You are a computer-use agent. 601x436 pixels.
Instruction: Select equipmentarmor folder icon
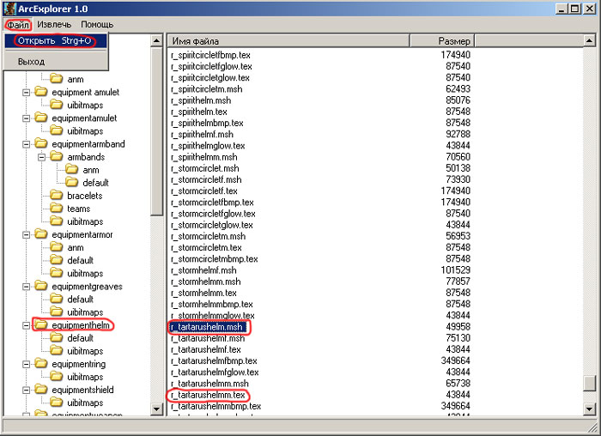[41, 234]
